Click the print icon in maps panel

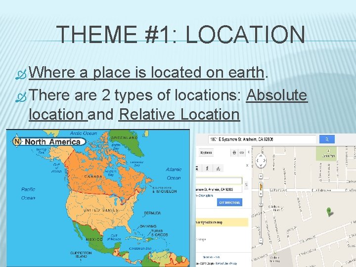pos(234,153)
